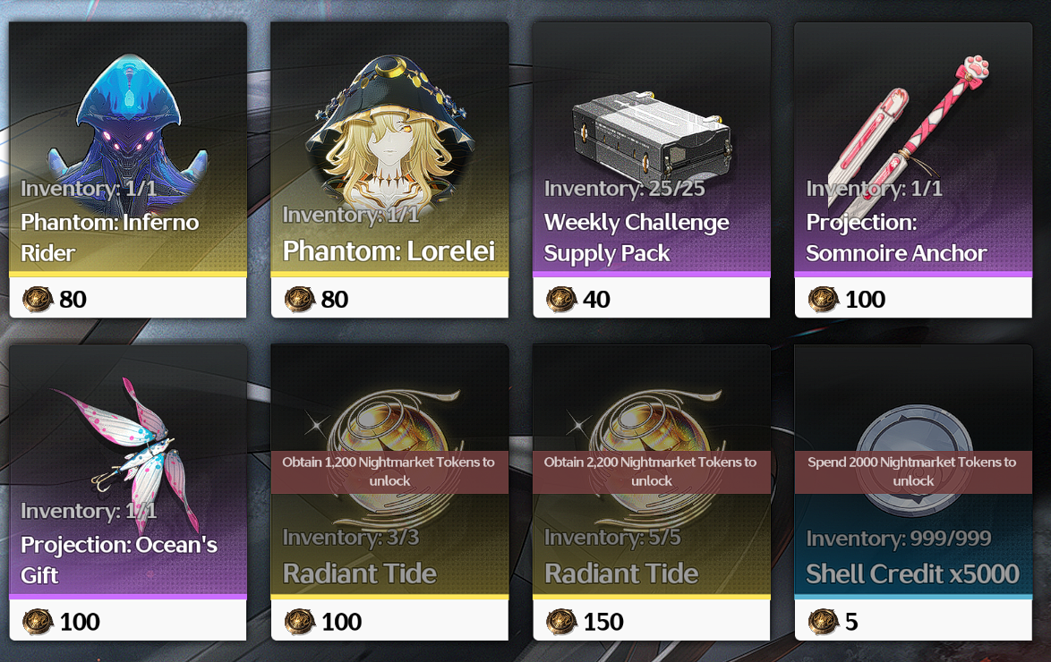Select the Radiant Tide orb requiring 1,200 tokens

[x=389, y=455]
